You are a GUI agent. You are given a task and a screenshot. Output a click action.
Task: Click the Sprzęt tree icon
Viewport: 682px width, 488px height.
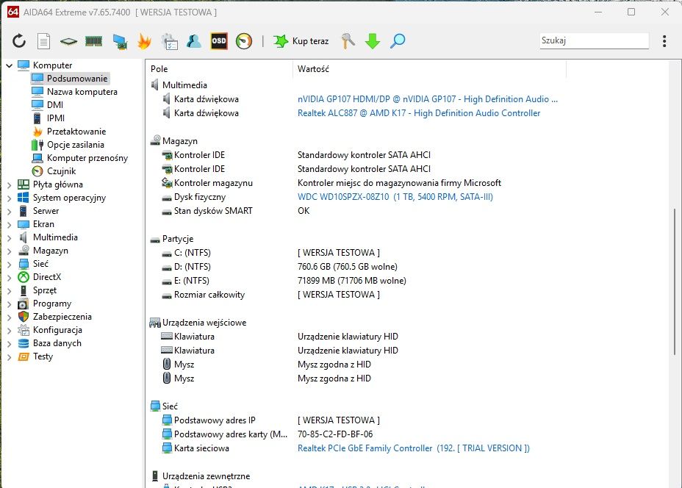coord(24,290)
